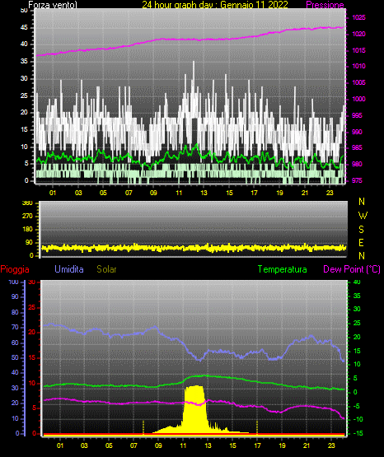
Task: Click the Solar legend label
Action: [107, 269]
